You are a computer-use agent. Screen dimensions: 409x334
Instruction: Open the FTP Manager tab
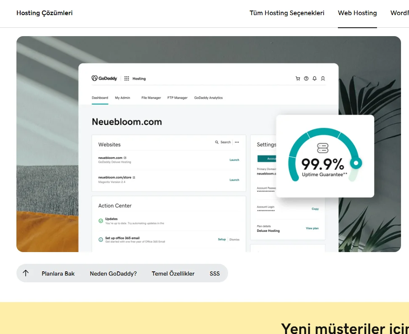178,98
